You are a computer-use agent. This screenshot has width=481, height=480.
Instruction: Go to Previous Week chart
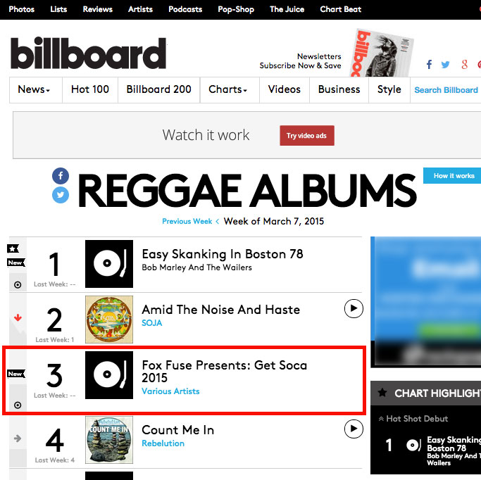pyautogui.click(x=187, y=221)
